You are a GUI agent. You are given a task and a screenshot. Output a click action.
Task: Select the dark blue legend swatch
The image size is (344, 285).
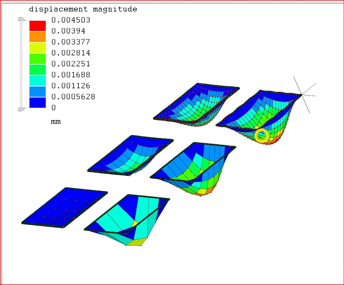pyautogui.click(x=37, y=102)
